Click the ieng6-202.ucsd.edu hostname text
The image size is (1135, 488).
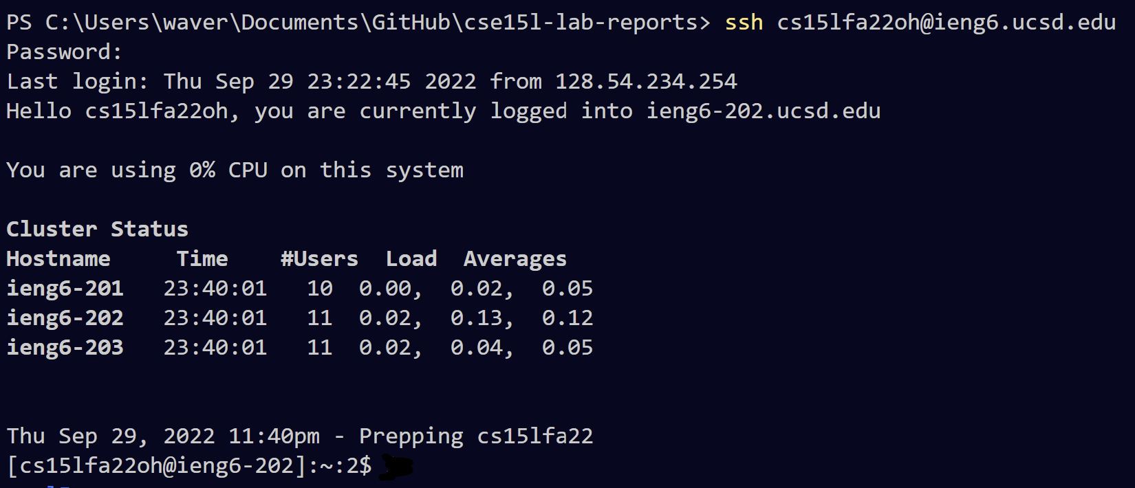(x=763, y=111)
